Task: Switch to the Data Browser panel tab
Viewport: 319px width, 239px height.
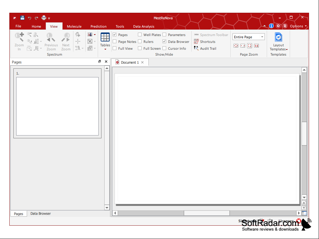Action: point(40,214)
